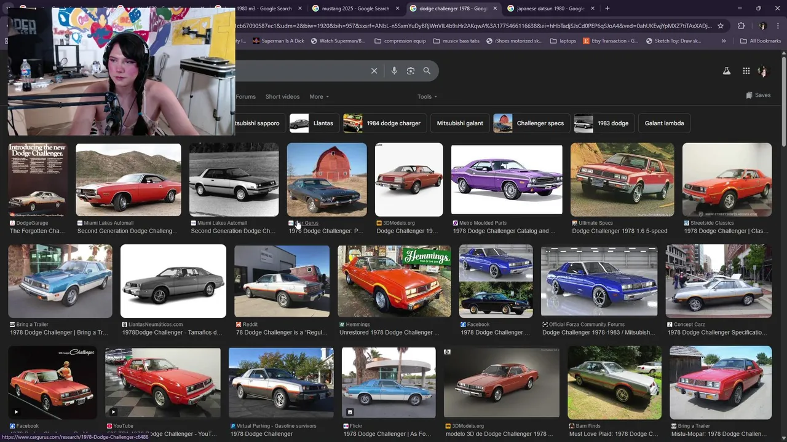Image resolution: width=787 pixels, height=442 pixels.
Task: Open the 'musicv bass tabs' bookmarks folder
Action: (456, 41)
